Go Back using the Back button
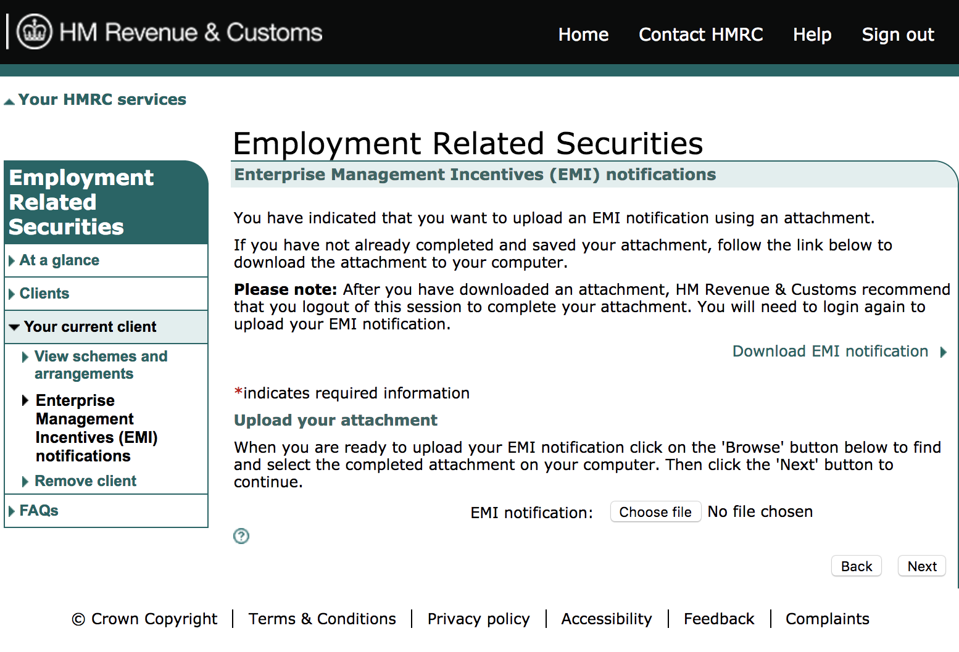This screenshot has width=959, height=652. click(x=856, y=566)
